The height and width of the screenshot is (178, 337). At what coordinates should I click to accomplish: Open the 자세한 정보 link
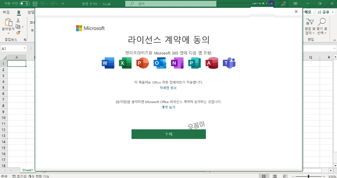click(x=168, y=88)
